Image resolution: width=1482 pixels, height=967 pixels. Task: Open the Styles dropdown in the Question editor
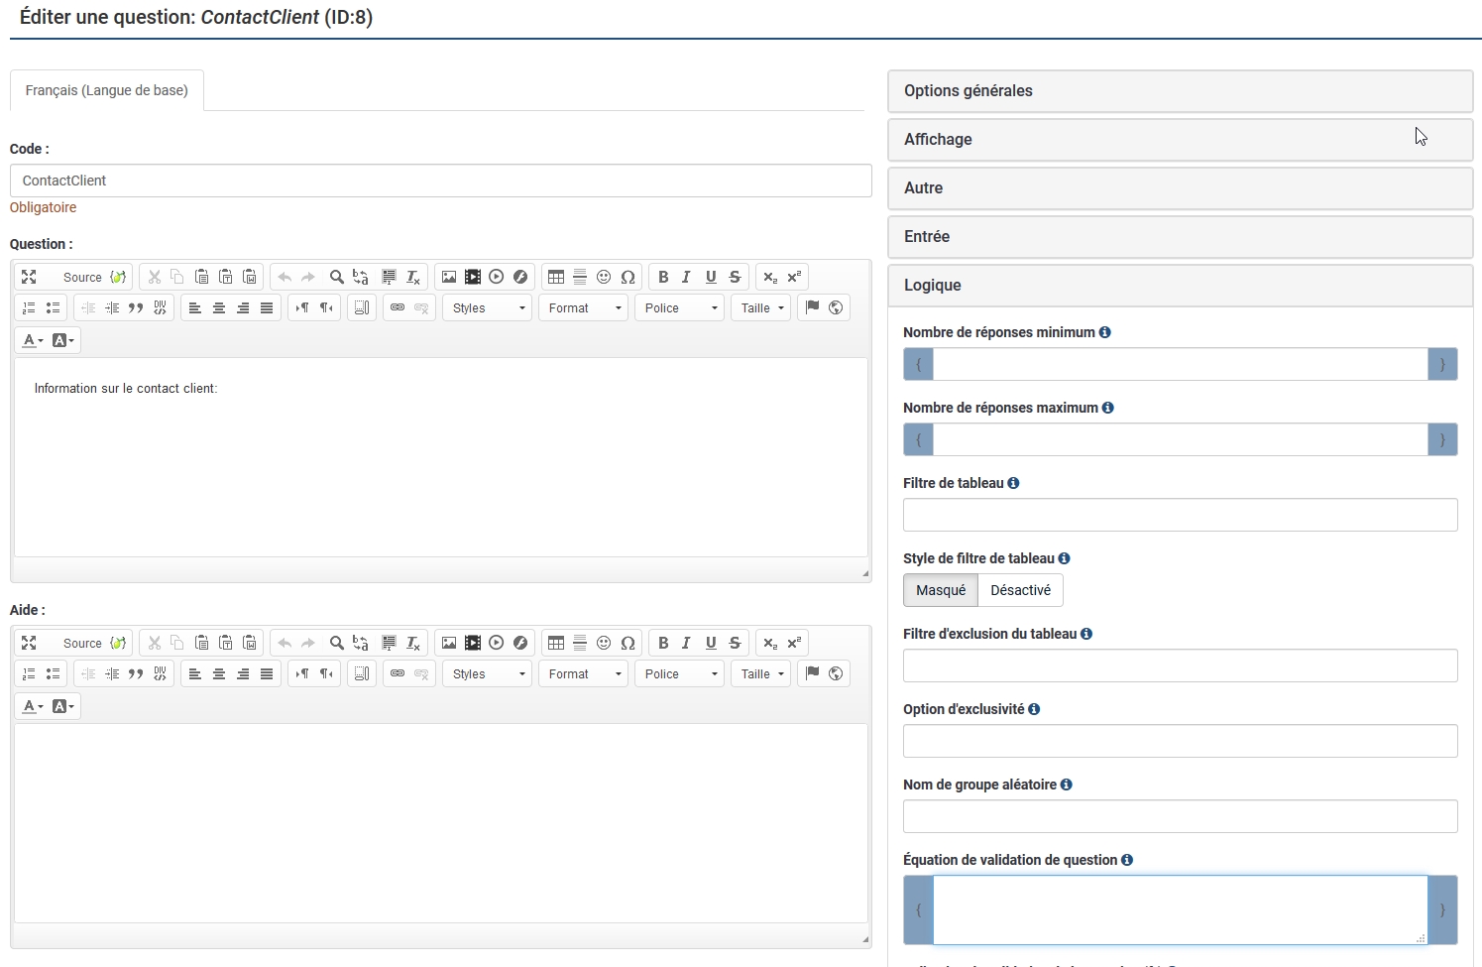pos(487,308)
